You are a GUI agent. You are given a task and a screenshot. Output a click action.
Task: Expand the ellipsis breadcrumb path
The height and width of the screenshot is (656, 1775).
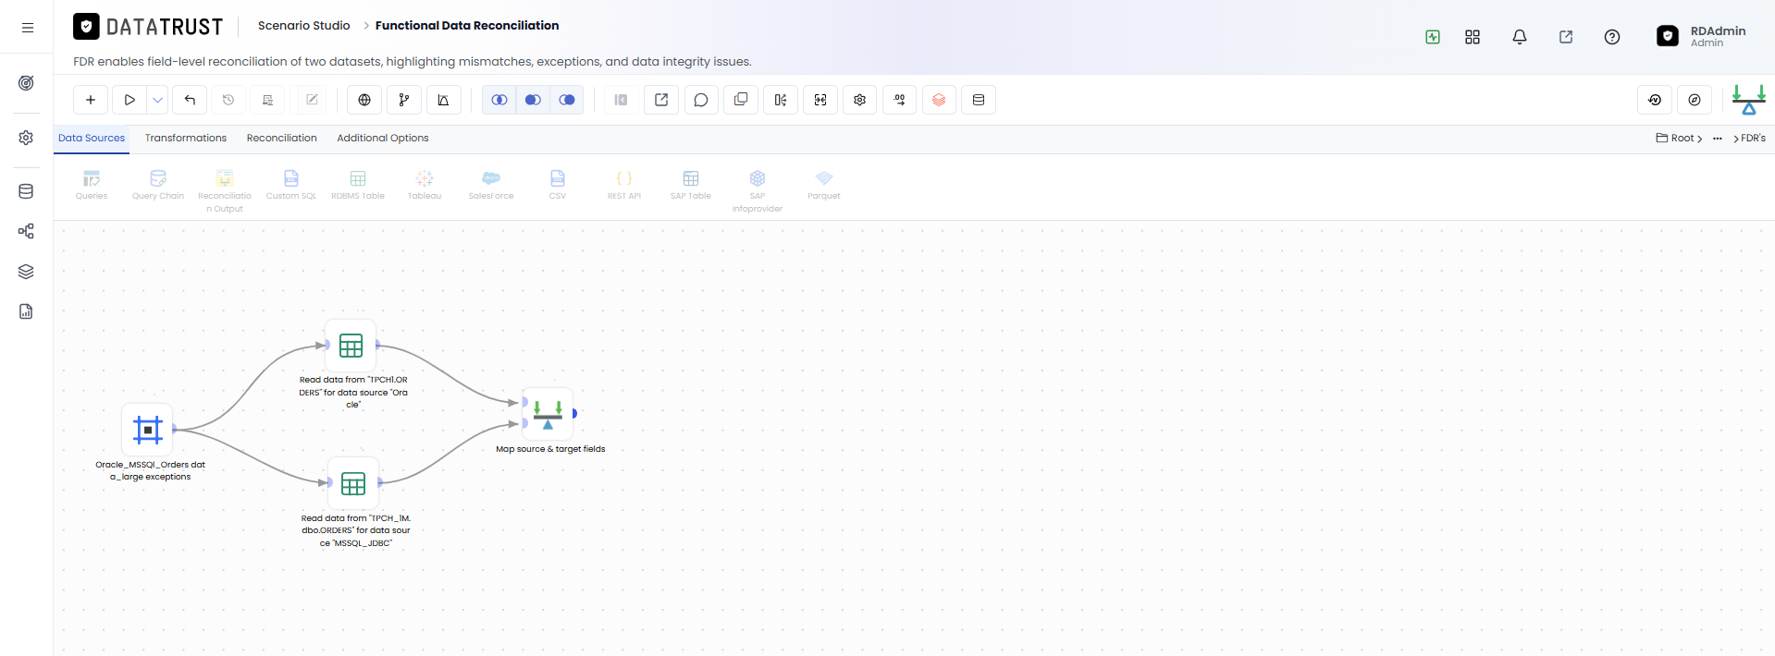(1718, 139)
